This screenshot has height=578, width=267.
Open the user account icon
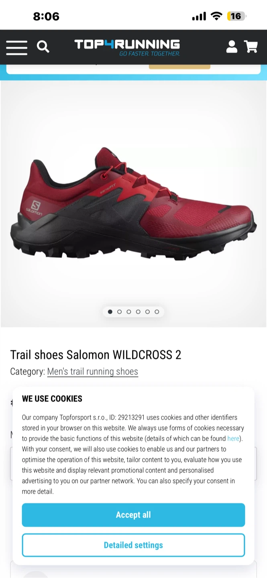(232, 47)
